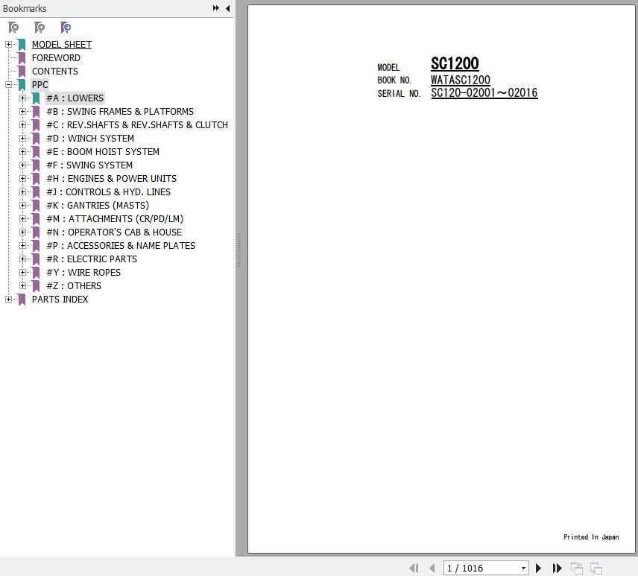Expand the #D : WINCH SYSTEM node
638x576 pixels.
[x=23, y=139]
